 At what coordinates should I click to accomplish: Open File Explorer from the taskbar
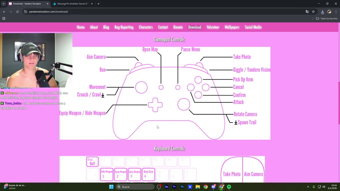point(198,187)
